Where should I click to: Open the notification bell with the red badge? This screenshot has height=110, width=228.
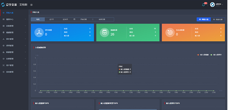tap(203, 5)
